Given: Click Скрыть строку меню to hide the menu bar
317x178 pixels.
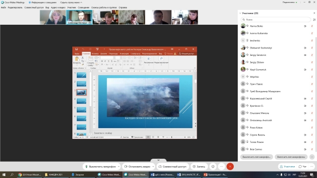Looking at the screenshot, I should pos(71,2).
